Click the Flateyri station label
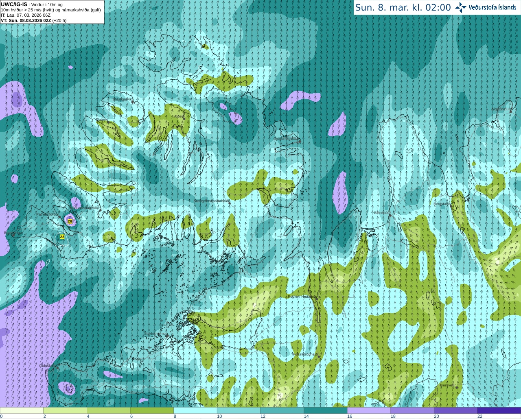This screenshot has width=521, height=419. click(101, 120)
